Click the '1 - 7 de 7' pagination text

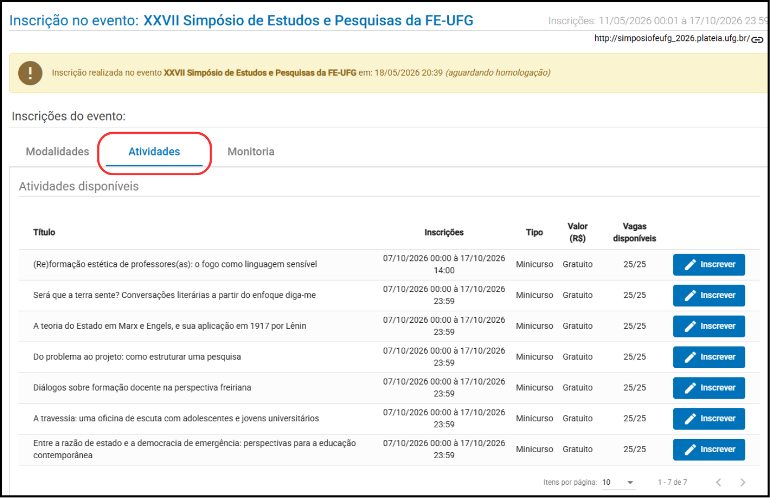coord(672,483)
